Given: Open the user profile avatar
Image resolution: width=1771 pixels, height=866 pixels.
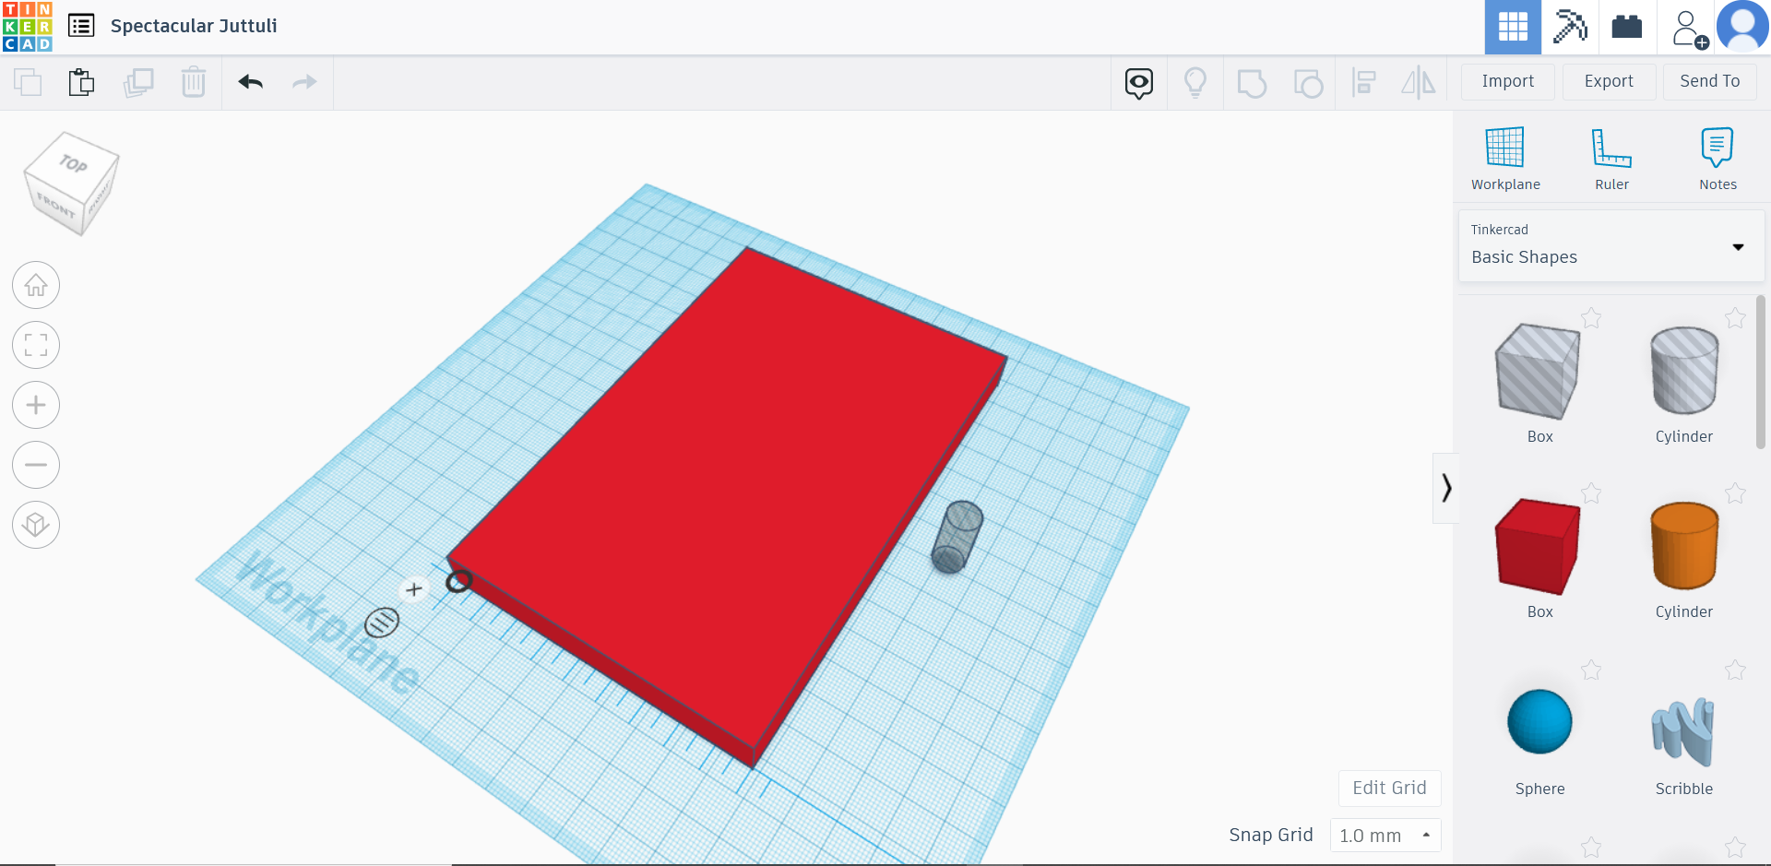Looking at the screenshot, I should pos(1742,27).
